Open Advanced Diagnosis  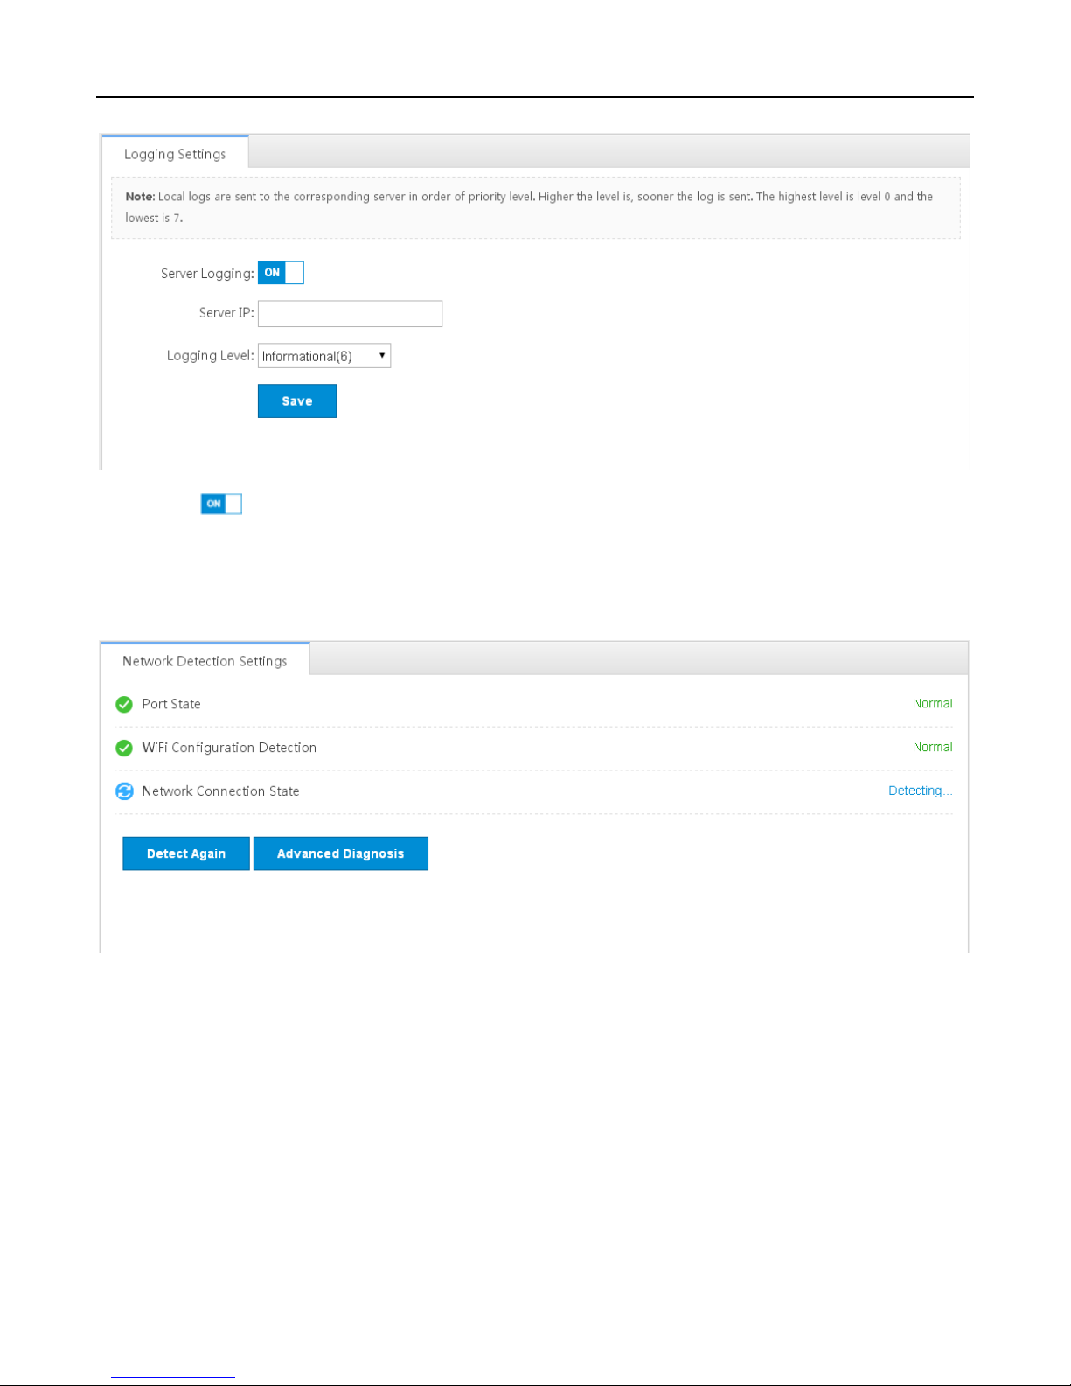pos(341,853)
